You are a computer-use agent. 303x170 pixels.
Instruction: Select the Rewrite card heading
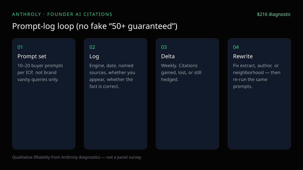click(x=243, y=56)
